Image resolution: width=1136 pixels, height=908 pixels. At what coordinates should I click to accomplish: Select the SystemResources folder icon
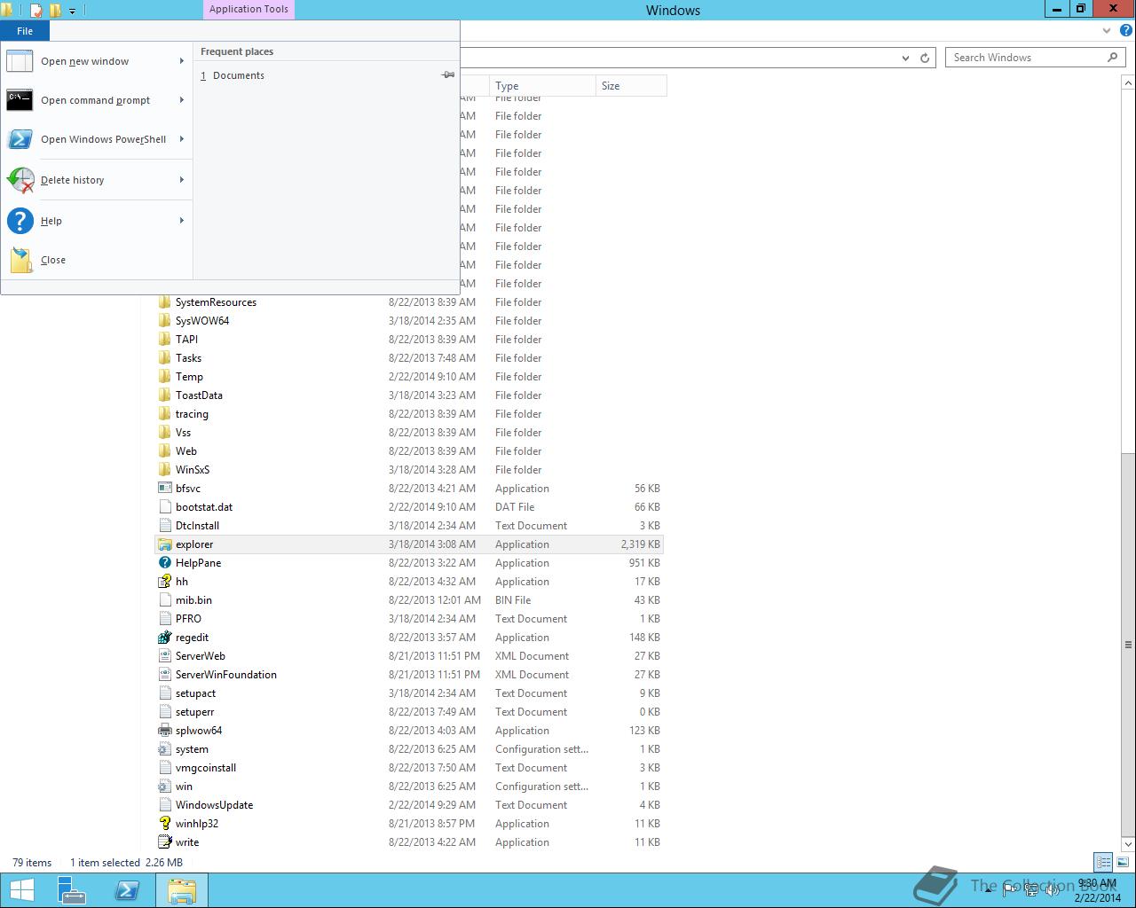point(164,302)
